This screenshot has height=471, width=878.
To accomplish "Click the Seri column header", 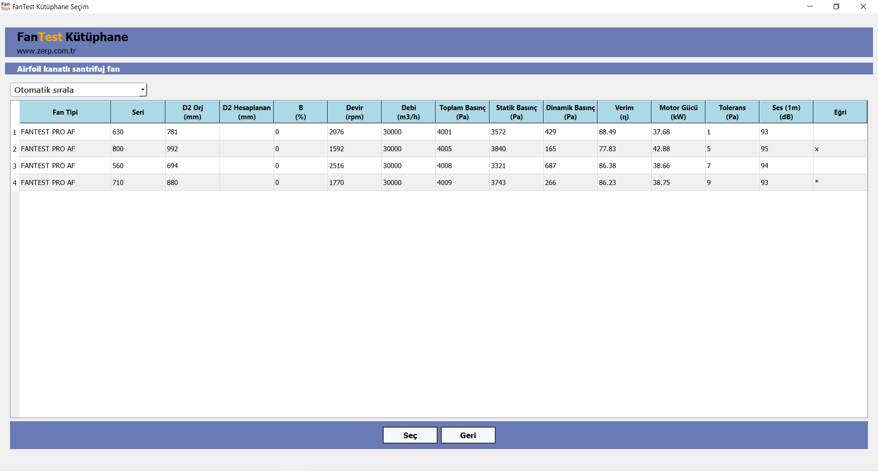I will point(138,112).
